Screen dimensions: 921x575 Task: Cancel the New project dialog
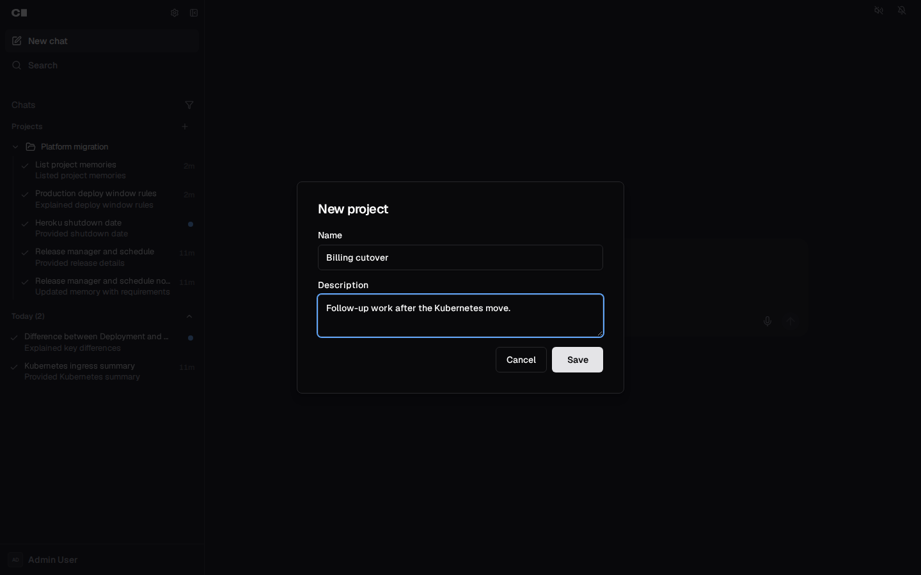(521, 360)
